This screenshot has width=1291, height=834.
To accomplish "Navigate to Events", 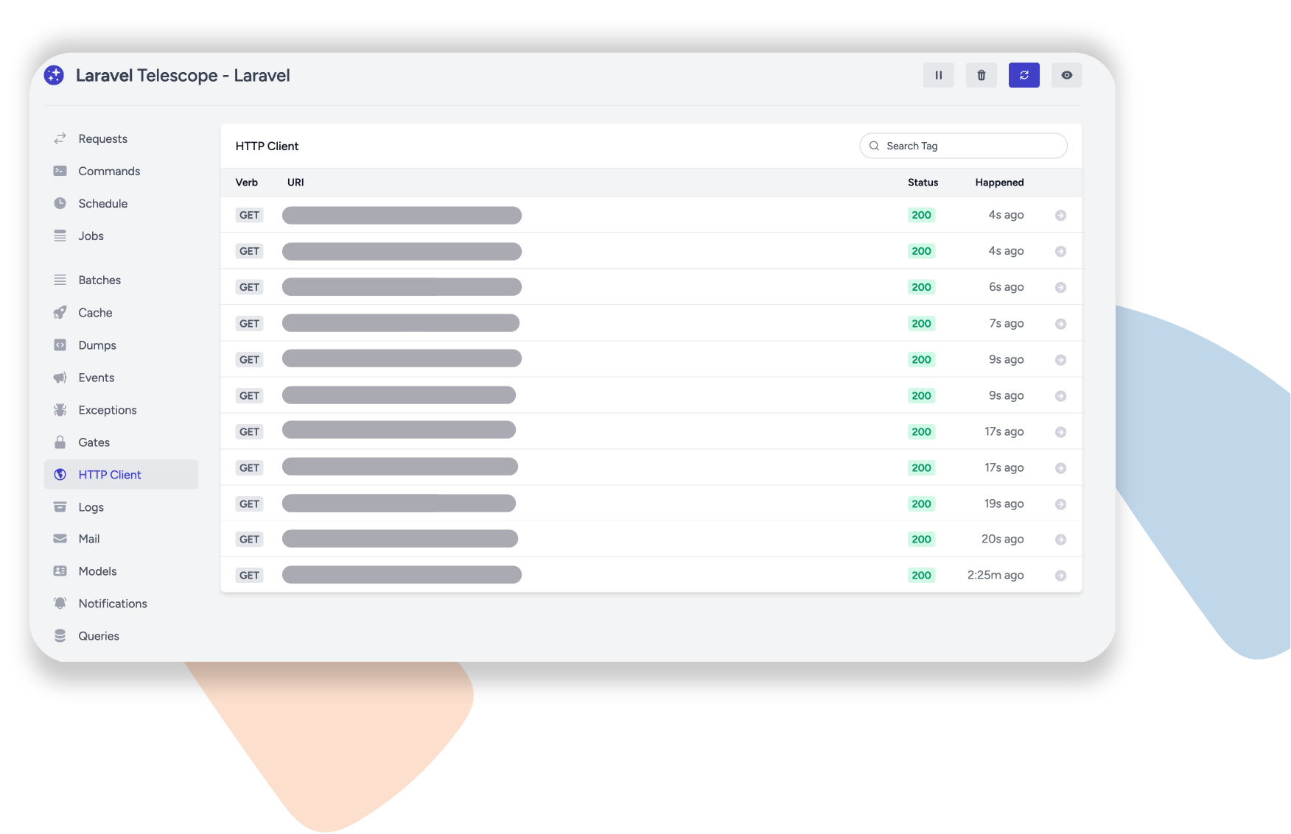I will (x=97, y=377).
